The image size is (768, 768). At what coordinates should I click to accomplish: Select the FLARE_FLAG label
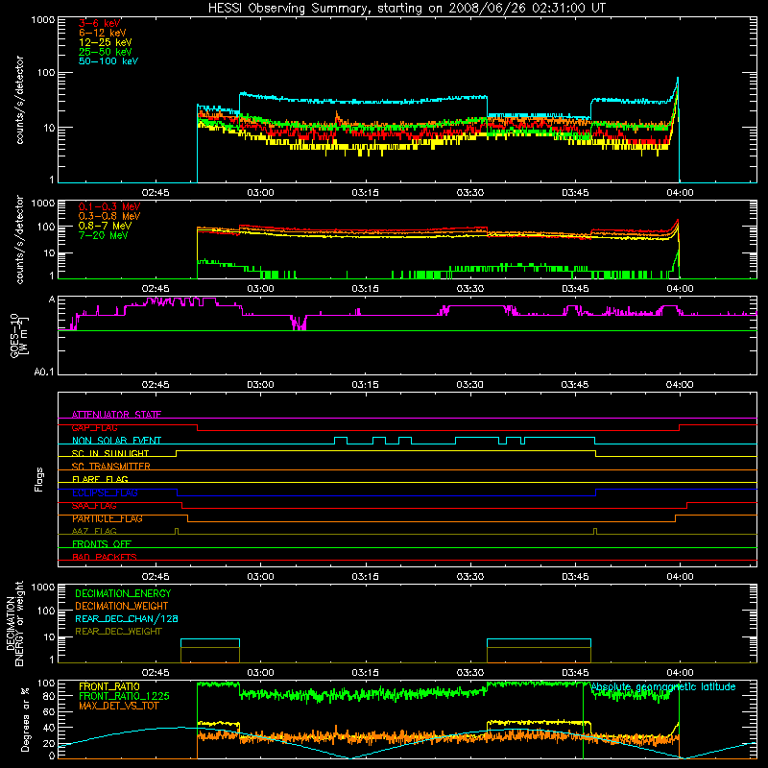[x=100, y=479]
